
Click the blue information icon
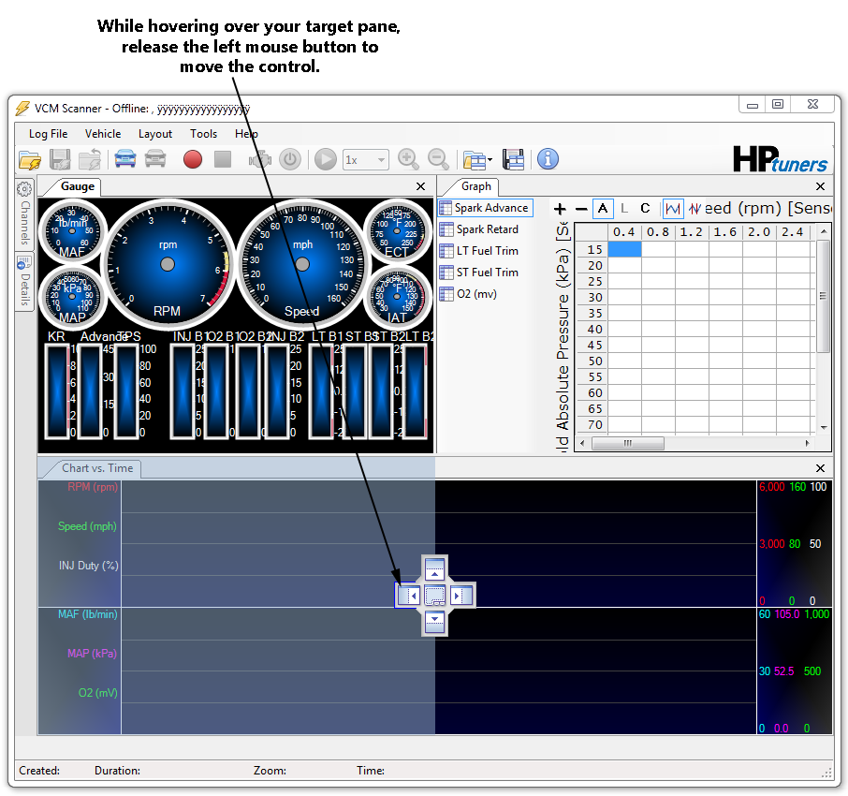pos(548,159)
